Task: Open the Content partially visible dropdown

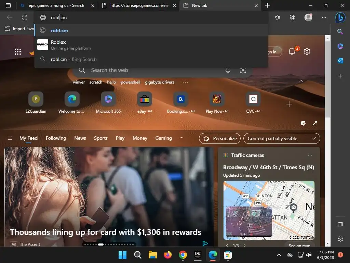Action: coord(282,138)
